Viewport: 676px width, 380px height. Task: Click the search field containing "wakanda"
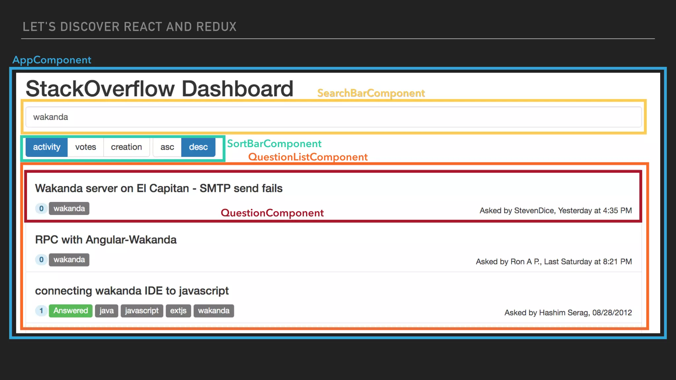[334, 117]
